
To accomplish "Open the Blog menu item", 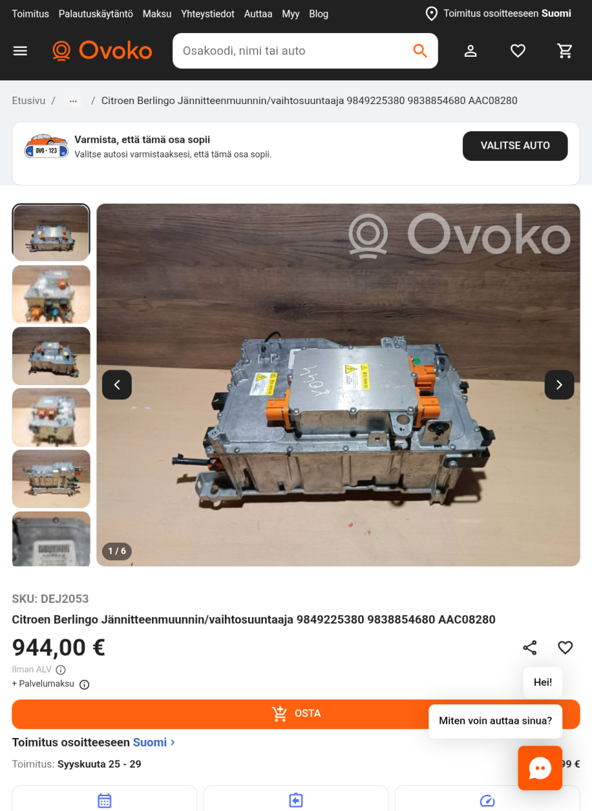I will (318, 14).
